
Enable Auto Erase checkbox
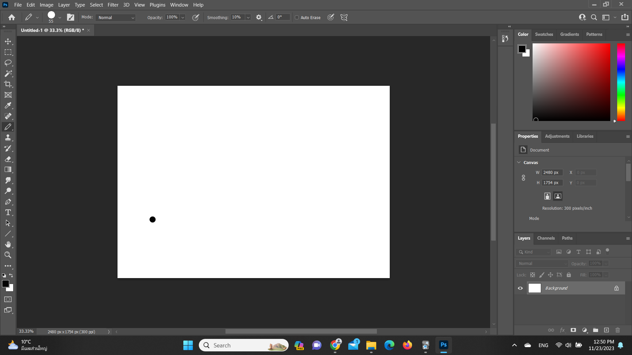[x=297, y=17]
